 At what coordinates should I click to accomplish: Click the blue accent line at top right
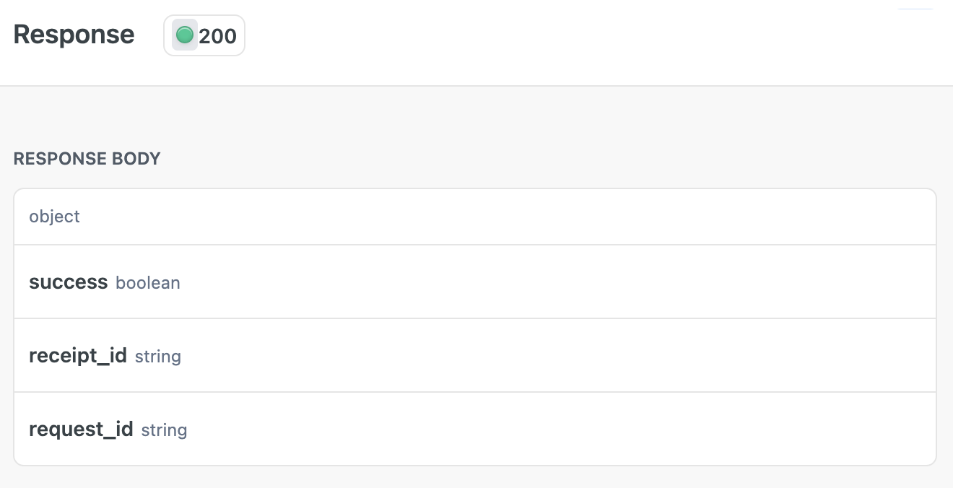[x=915, y=8]
